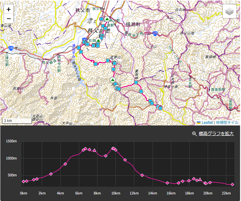Click the diamond marker near 13km at 500m

pyautogui.click(x=142, y=175)
